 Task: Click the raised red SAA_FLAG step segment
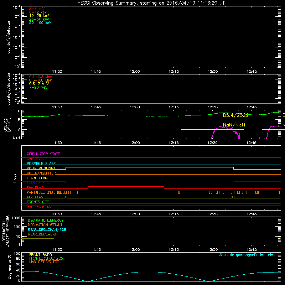(x=126, y=187)
